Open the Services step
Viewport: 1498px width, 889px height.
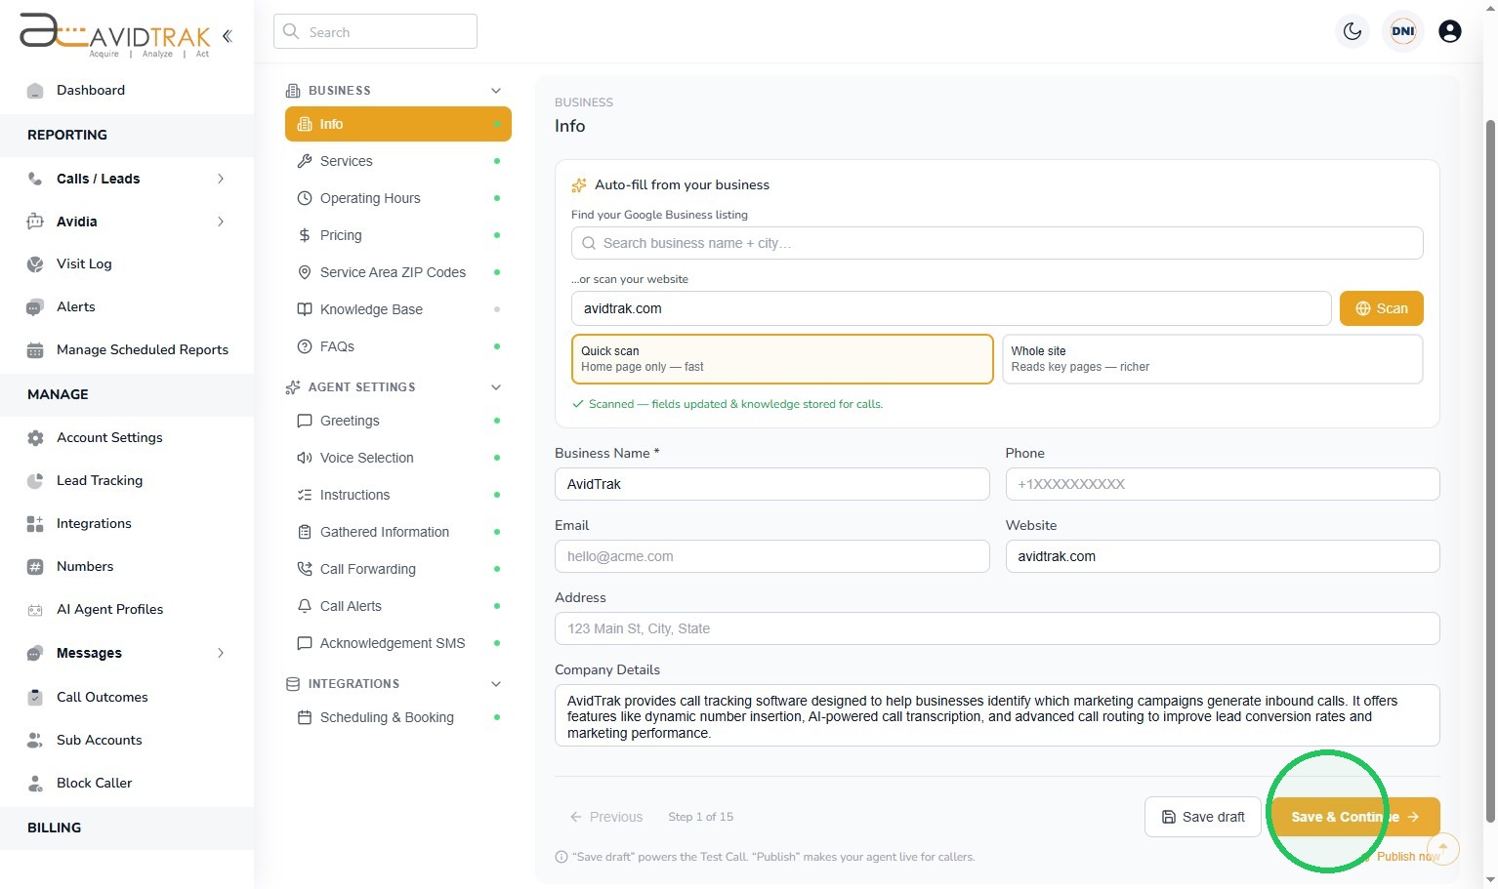398,161
